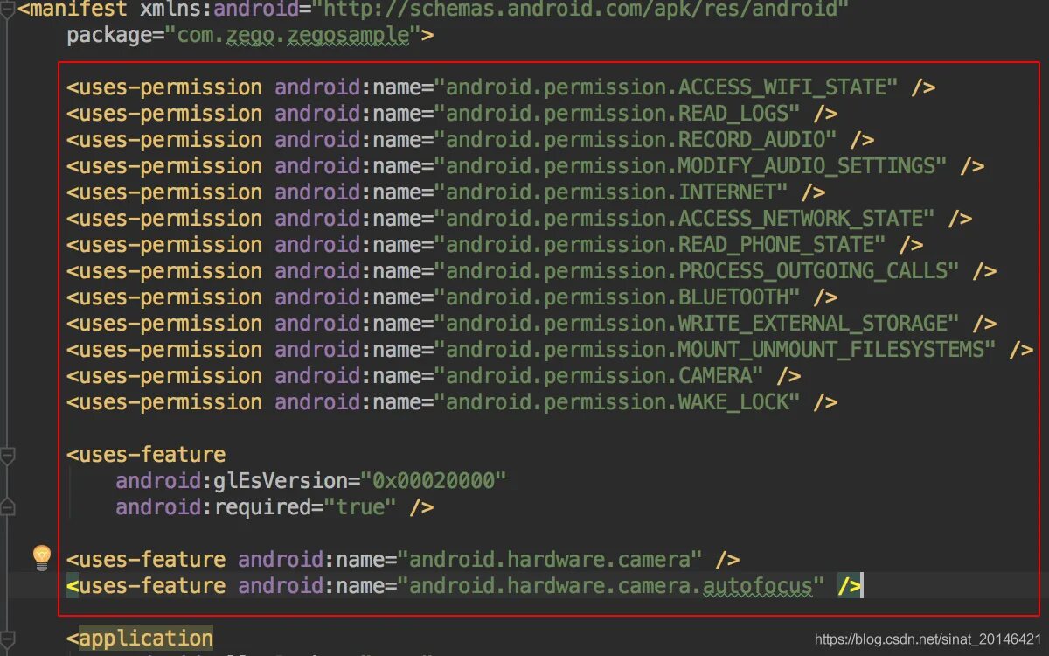Collapse the application element fold arrow
1049x656 pixels.
pyautogui.click(x=7, y=639)
